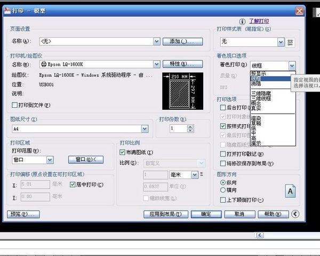Open the 打印范围 窗口 dropdown

pyautogui.click(x=50, y=160)
